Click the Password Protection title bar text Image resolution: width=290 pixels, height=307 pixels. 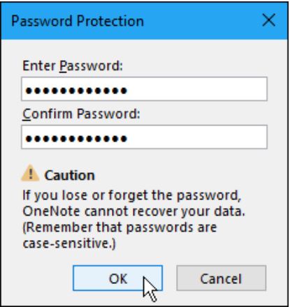78,21
